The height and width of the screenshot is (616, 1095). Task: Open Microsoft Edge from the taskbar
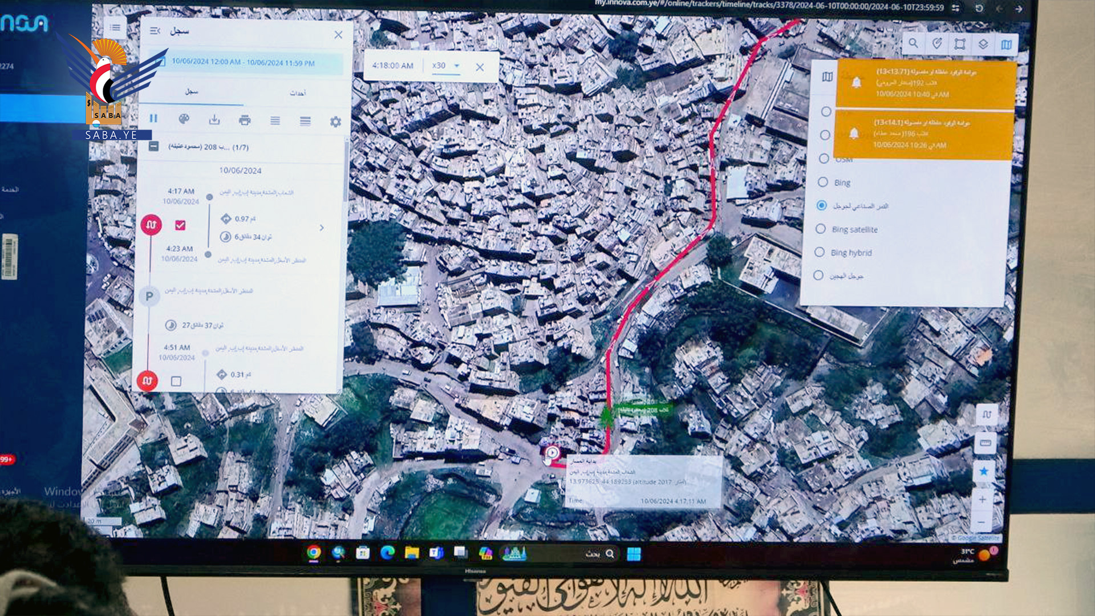(x=387, y=553)
